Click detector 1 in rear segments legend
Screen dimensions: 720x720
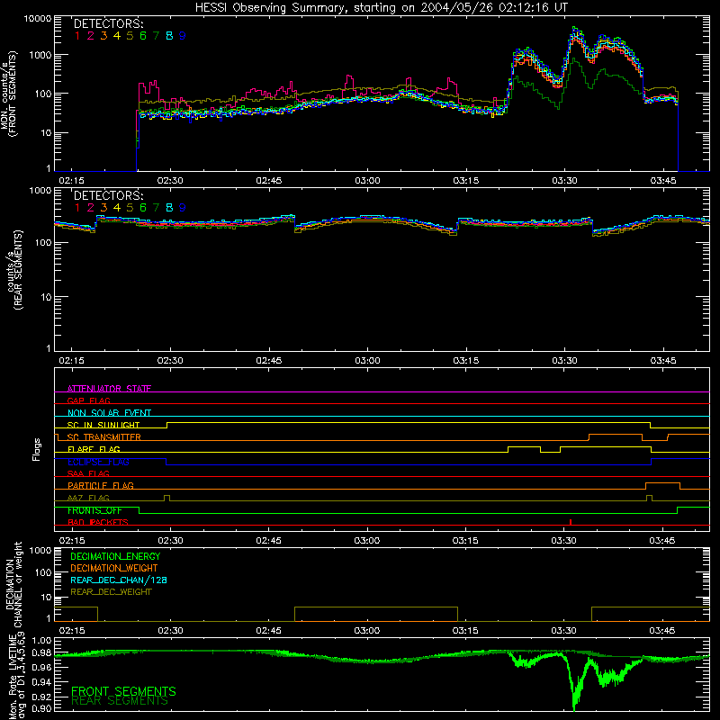point(77,208)
